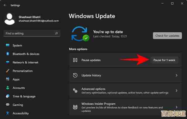
Task: Open the Update history row
Action: (126, 75)
